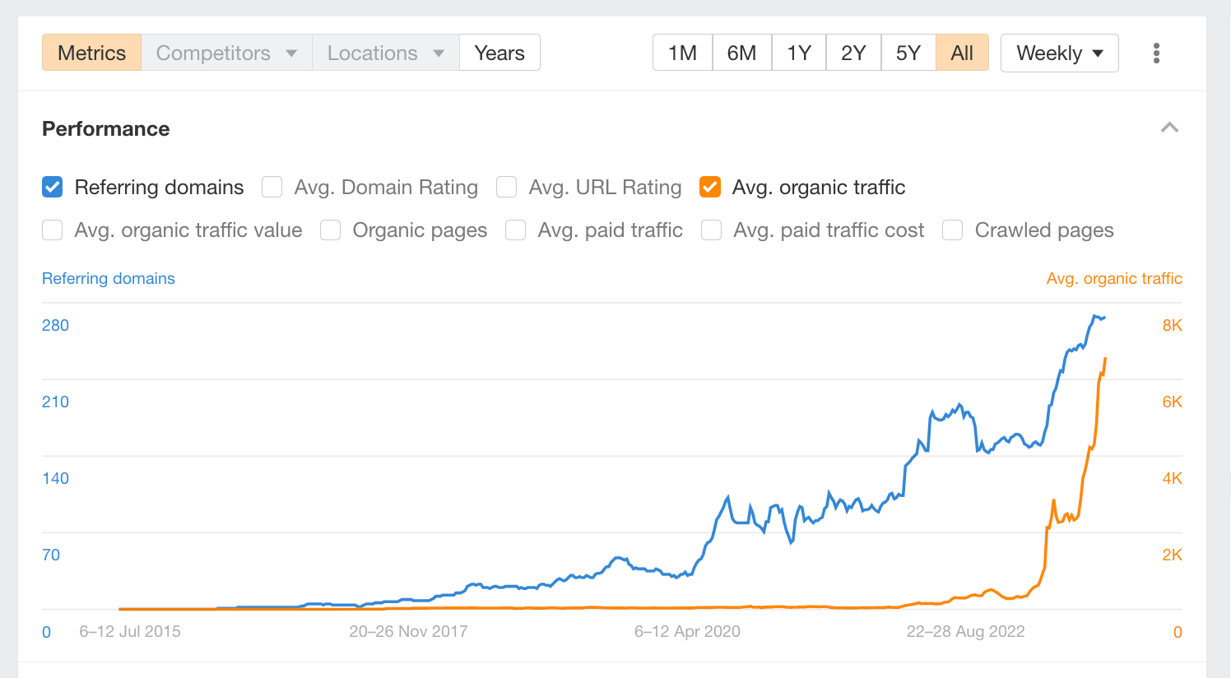Disable the Avg. organic traffic checkbox
This screenshot has width=1231, height=678.
pyautogui.click(x=710, y=188)
